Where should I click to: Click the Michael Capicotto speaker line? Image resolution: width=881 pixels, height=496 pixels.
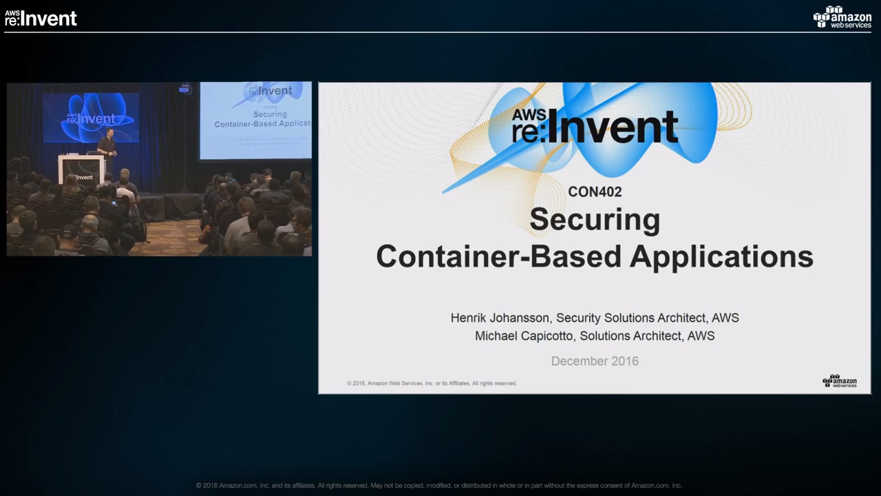595,335
